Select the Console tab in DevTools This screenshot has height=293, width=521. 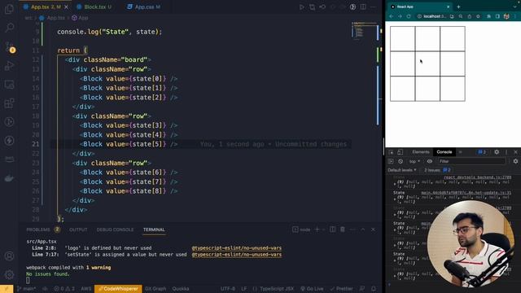444,152
